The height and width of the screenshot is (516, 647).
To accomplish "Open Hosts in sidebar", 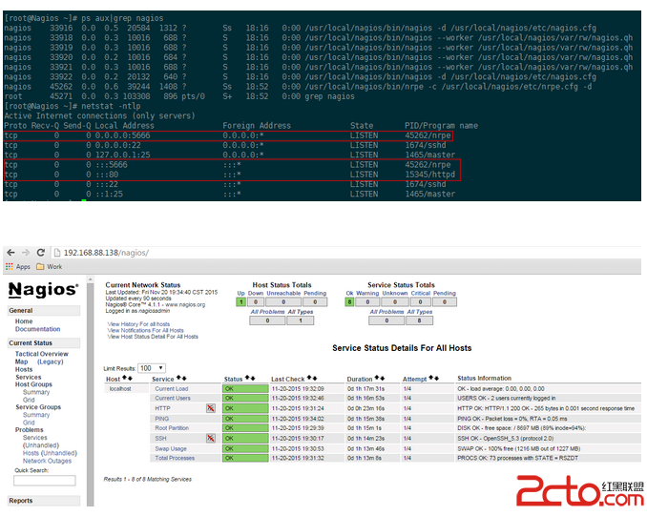I will (x=24, y=369).
